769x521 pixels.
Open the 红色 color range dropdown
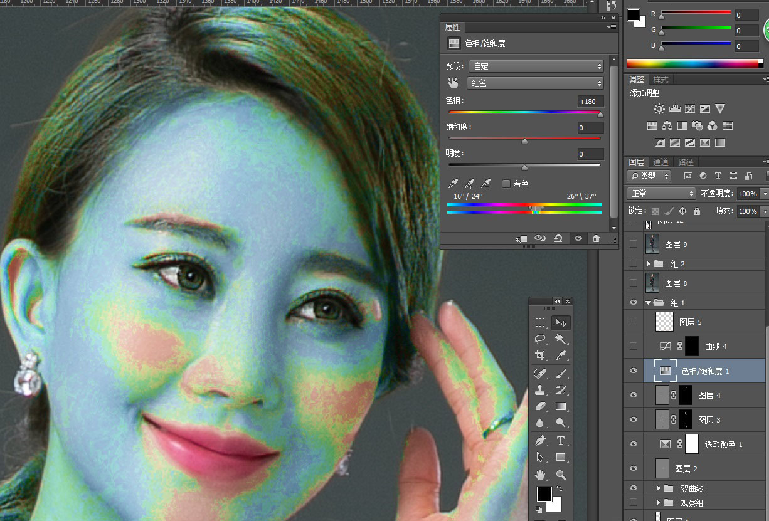[536, 83]
